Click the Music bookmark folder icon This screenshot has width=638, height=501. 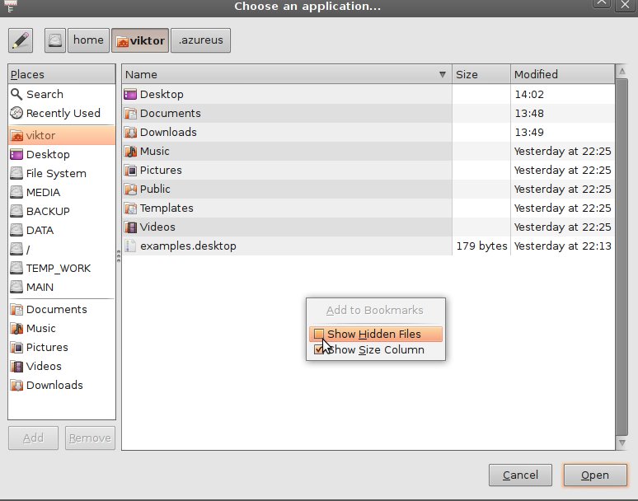(16, 328)
